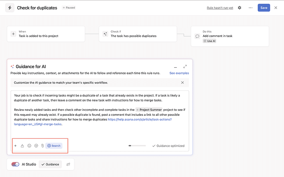Click the Save button
This screenshot has width=284, height=177.
263,8
